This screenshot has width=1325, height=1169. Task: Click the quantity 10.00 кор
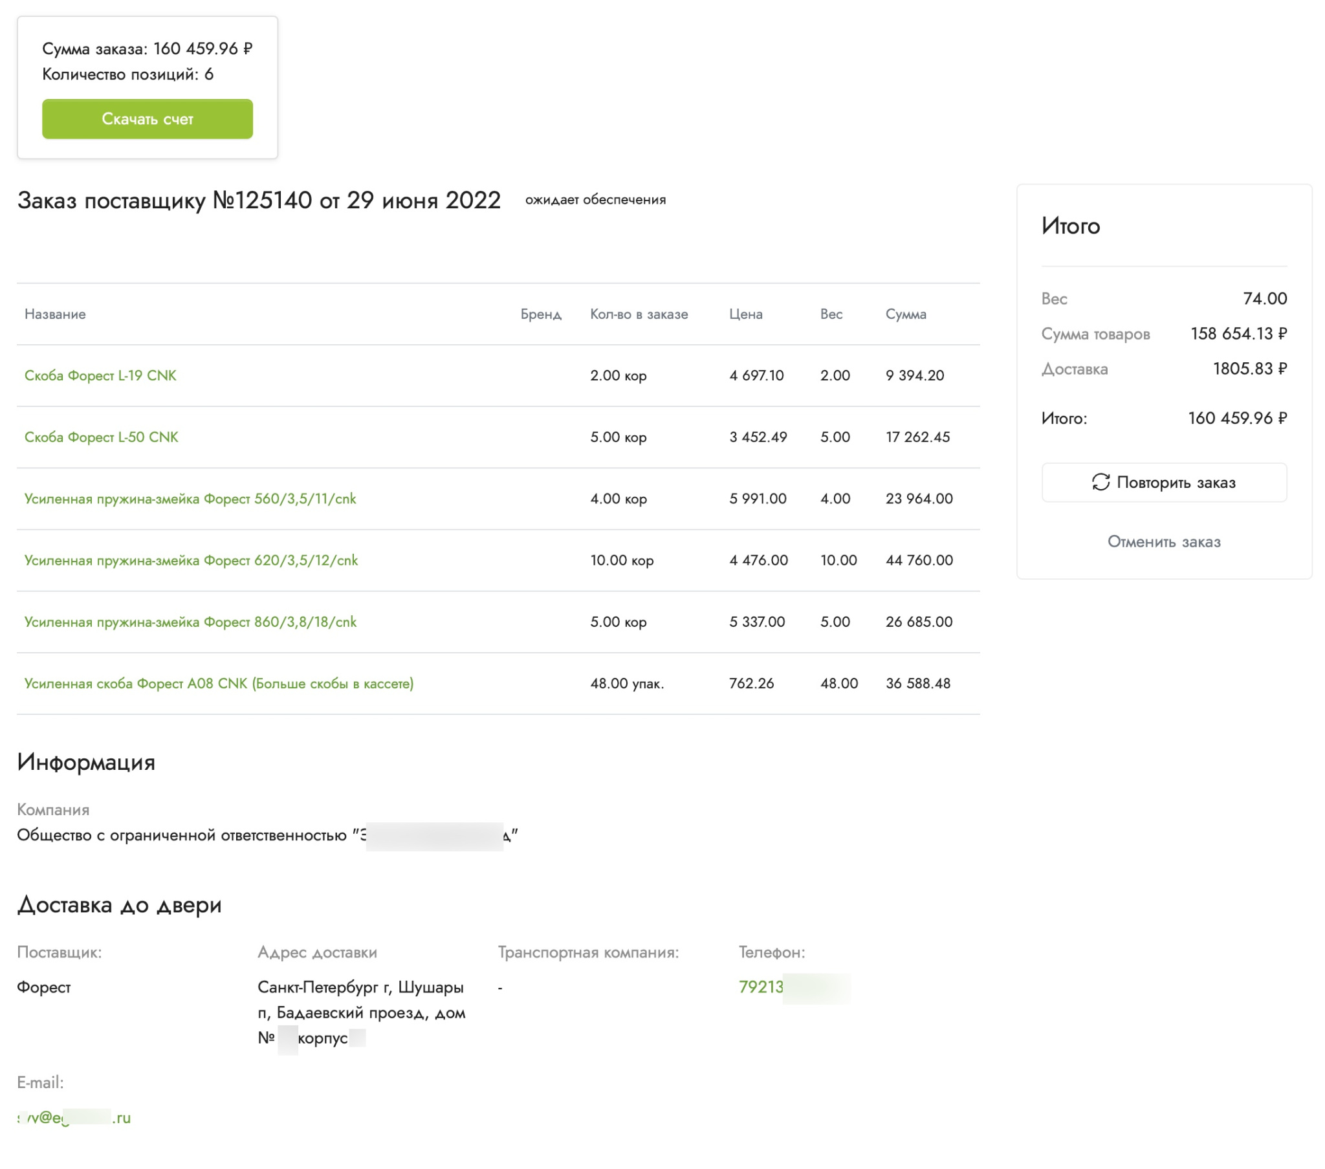(x=622, y=560)
